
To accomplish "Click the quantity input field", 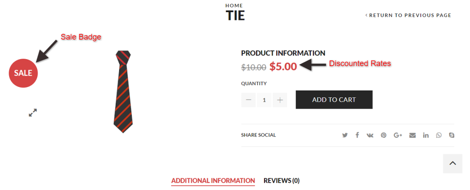I will tap(264, 100).
